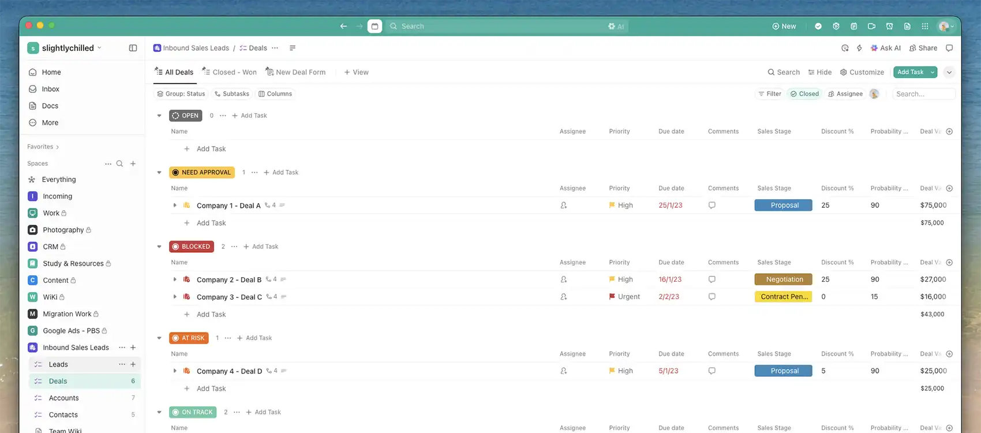The height and width of the screenshot is (433, 981).
Task: Click the top global Search field
Action: 507,26
